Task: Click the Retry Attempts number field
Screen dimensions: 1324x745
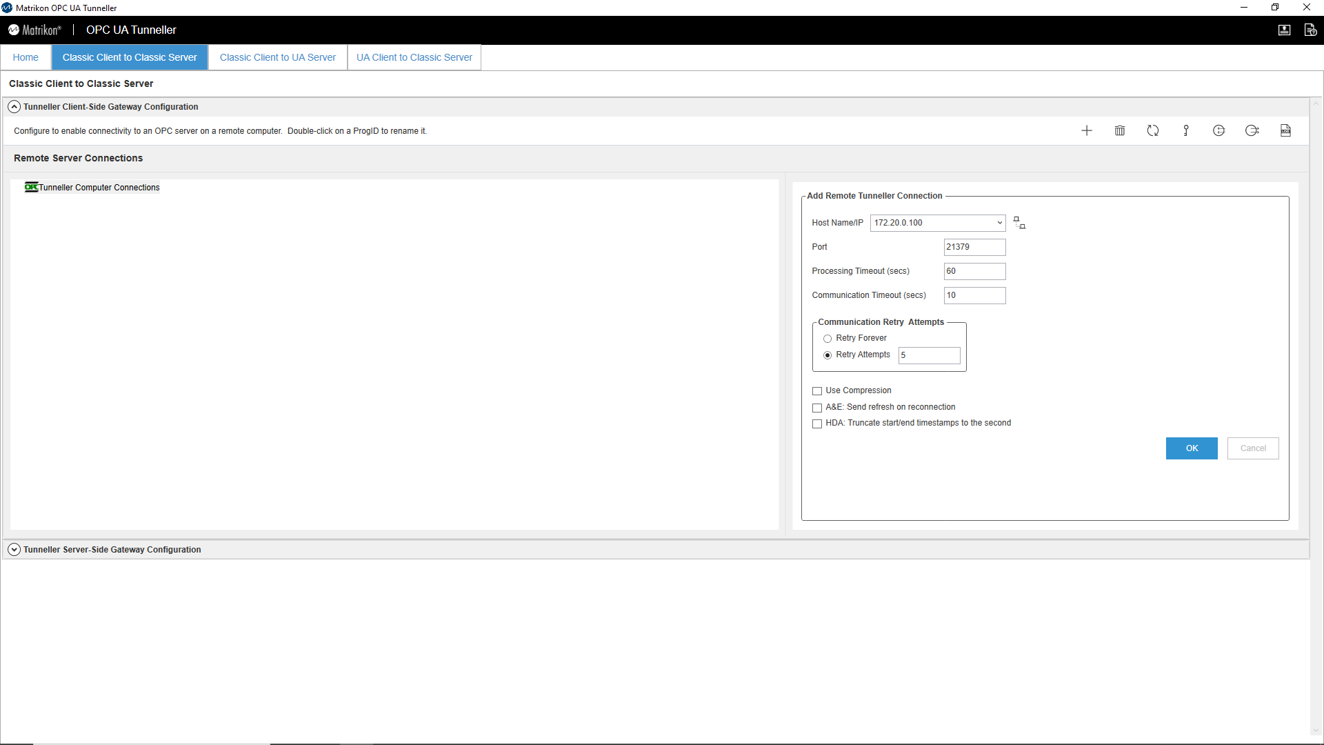Action: (x=929, y=355)
